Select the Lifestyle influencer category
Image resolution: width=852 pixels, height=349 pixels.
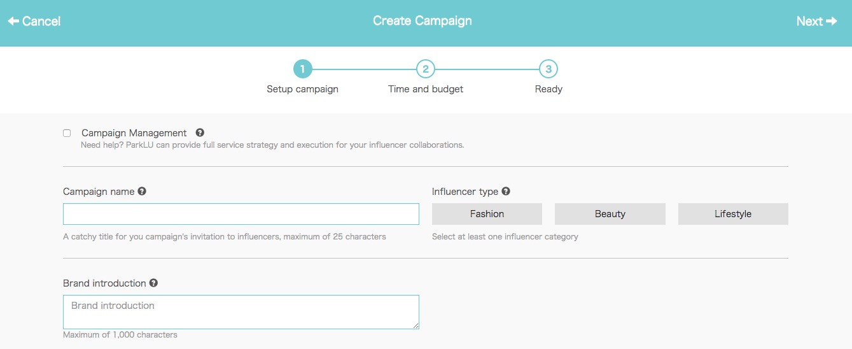point(733,214)
